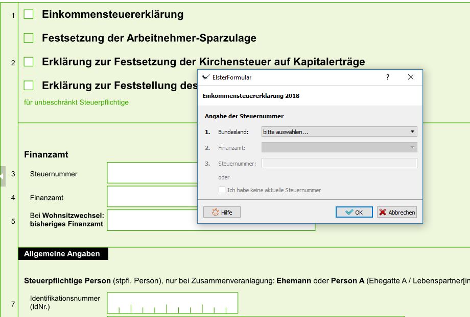Click the text 'für unbeschränkt Steuerpflichtige'
470x317 pixels.
[76, 102]
